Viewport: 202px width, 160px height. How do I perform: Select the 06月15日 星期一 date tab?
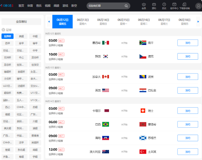(x=123, y=22)
